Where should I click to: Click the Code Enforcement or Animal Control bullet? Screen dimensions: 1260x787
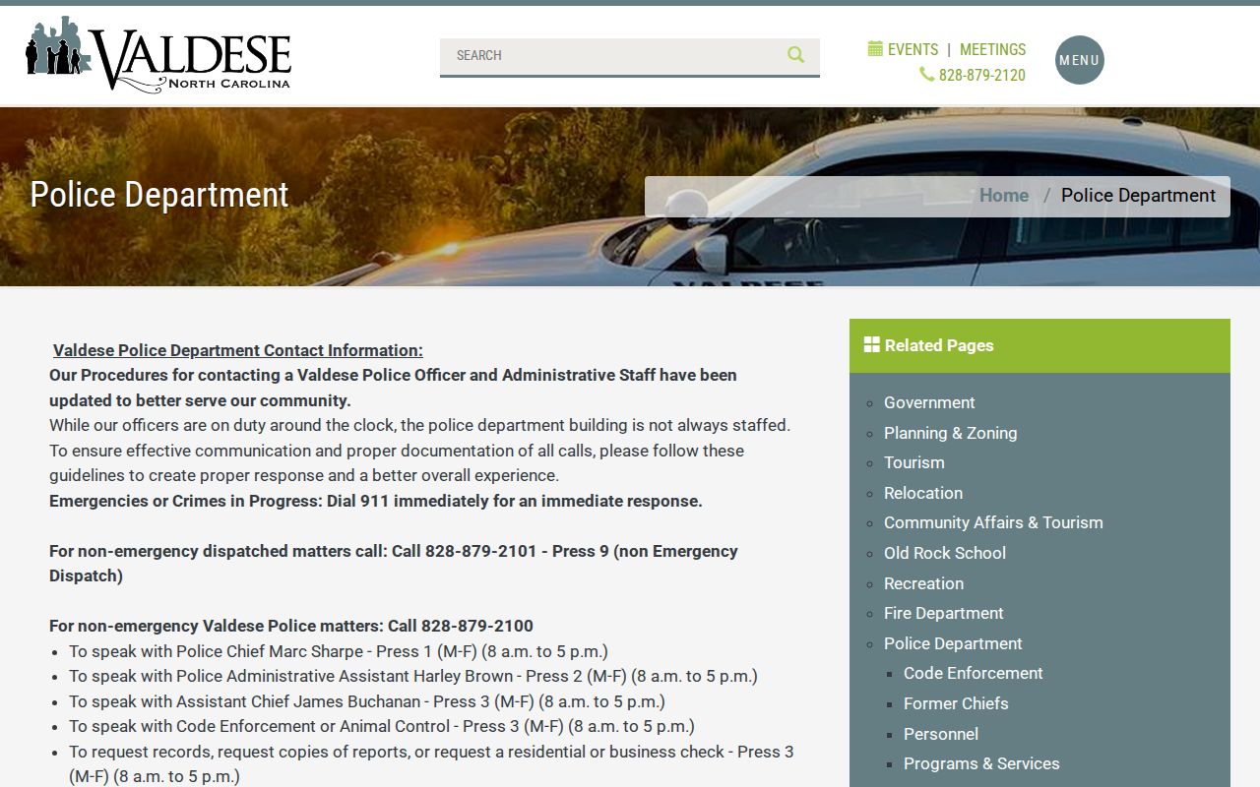tap(382, 726)
